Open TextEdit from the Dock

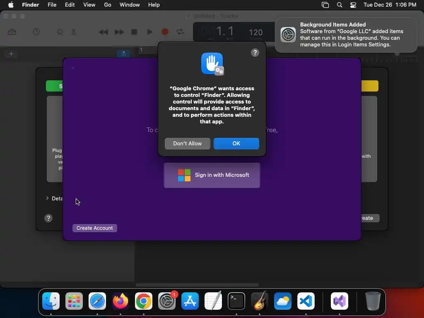(213, 301)
